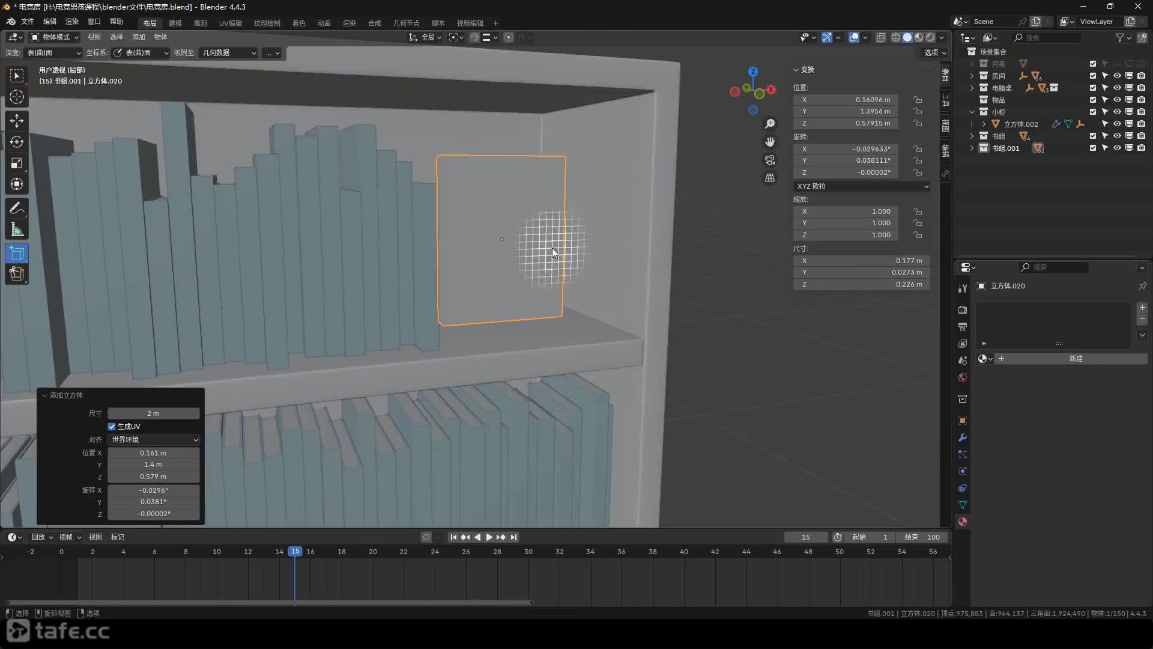
Task: Open the 对齐 世界环境 dropdown
Action: coord(154,440)
